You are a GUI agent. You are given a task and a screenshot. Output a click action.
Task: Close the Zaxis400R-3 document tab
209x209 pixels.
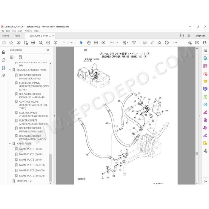pyautogui.click(x=53, y=36)
